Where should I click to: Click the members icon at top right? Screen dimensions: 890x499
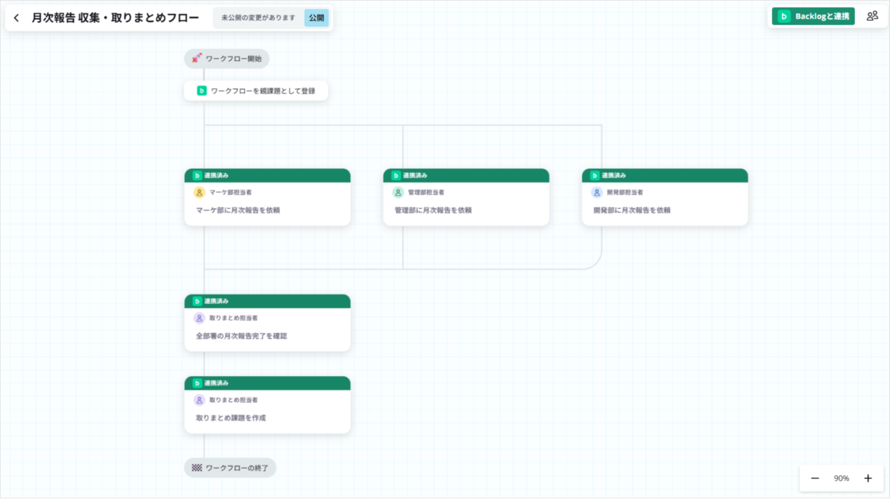pyautogui.click(x=872, y=16)
